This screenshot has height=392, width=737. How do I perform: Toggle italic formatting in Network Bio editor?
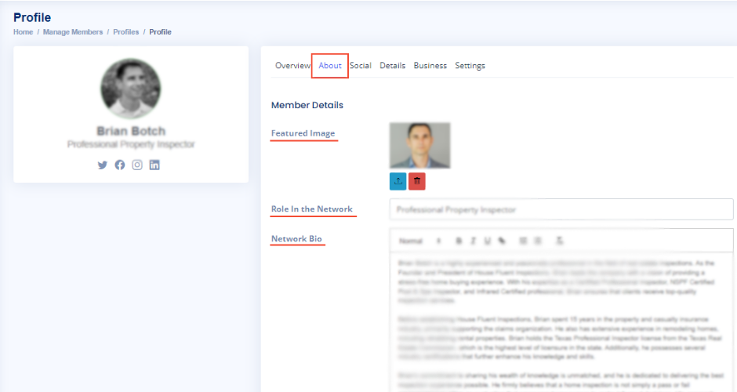[474, 241]
